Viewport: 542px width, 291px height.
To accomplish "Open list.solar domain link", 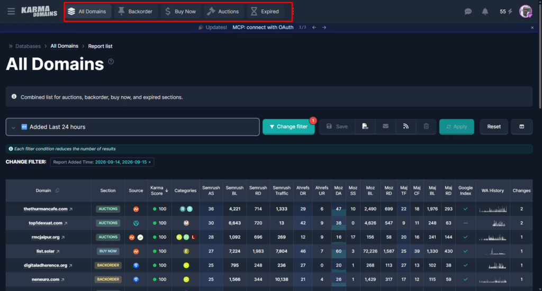I will coord(46,251).
